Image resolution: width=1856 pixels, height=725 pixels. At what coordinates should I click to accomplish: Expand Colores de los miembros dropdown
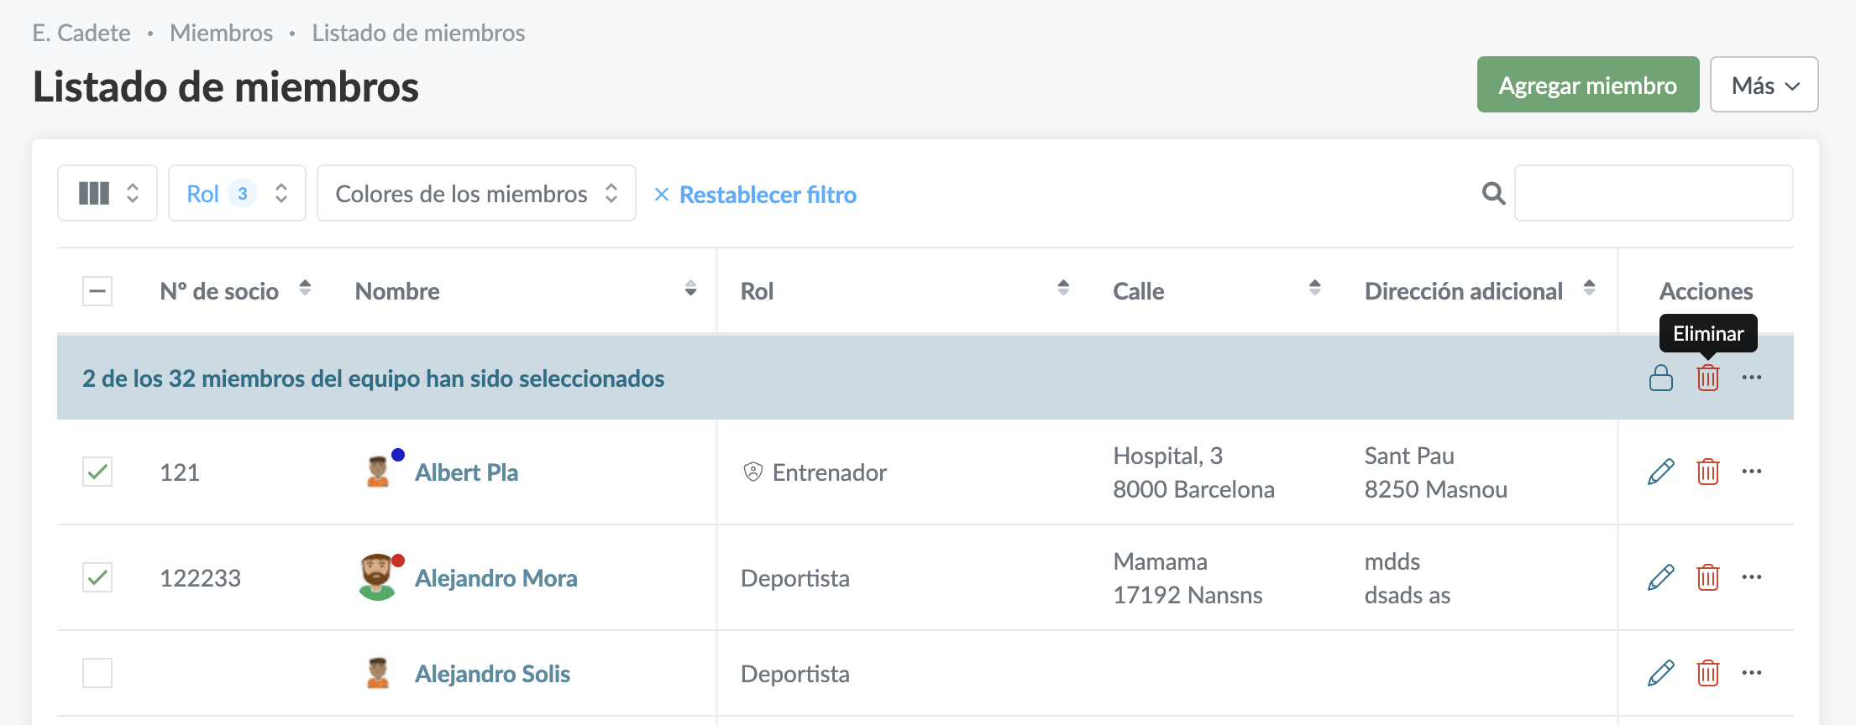(476, 194)
